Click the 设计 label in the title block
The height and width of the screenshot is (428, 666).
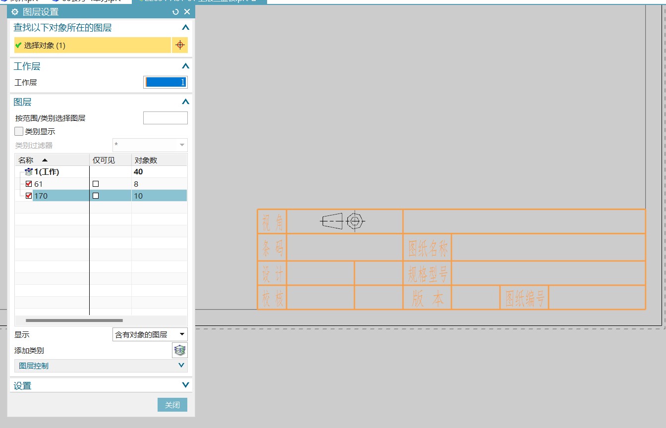(272, 274)
